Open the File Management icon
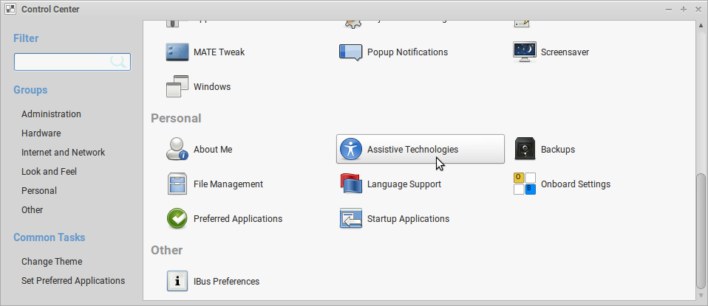 coord(177,184)
